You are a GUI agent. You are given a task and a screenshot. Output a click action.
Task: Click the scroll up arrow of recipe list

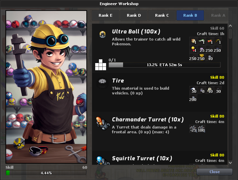click(x=230, y=26)
